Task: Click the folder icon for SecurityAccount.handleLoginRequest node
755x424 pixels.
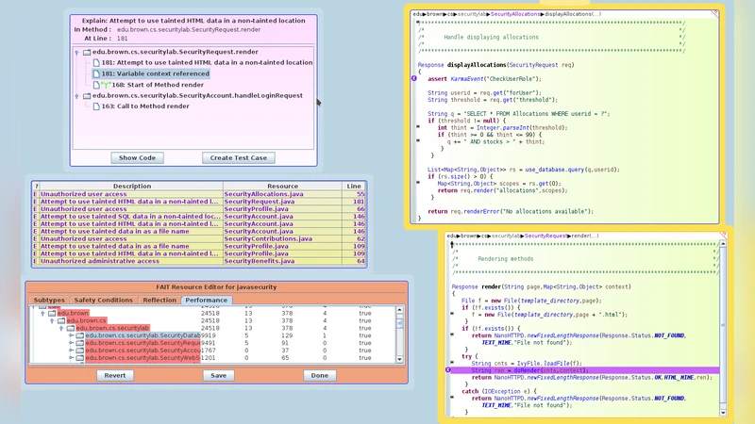Action: click(x=87, y=95)
